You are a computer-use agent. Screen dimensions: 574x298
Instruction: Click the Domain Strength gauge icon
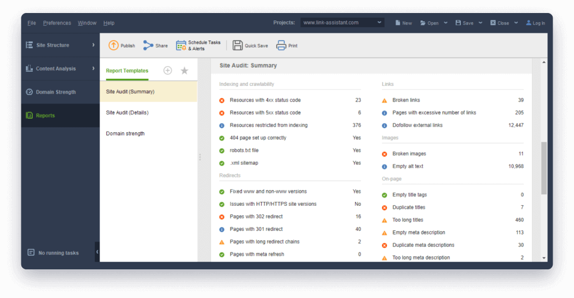tap(29, 92)
